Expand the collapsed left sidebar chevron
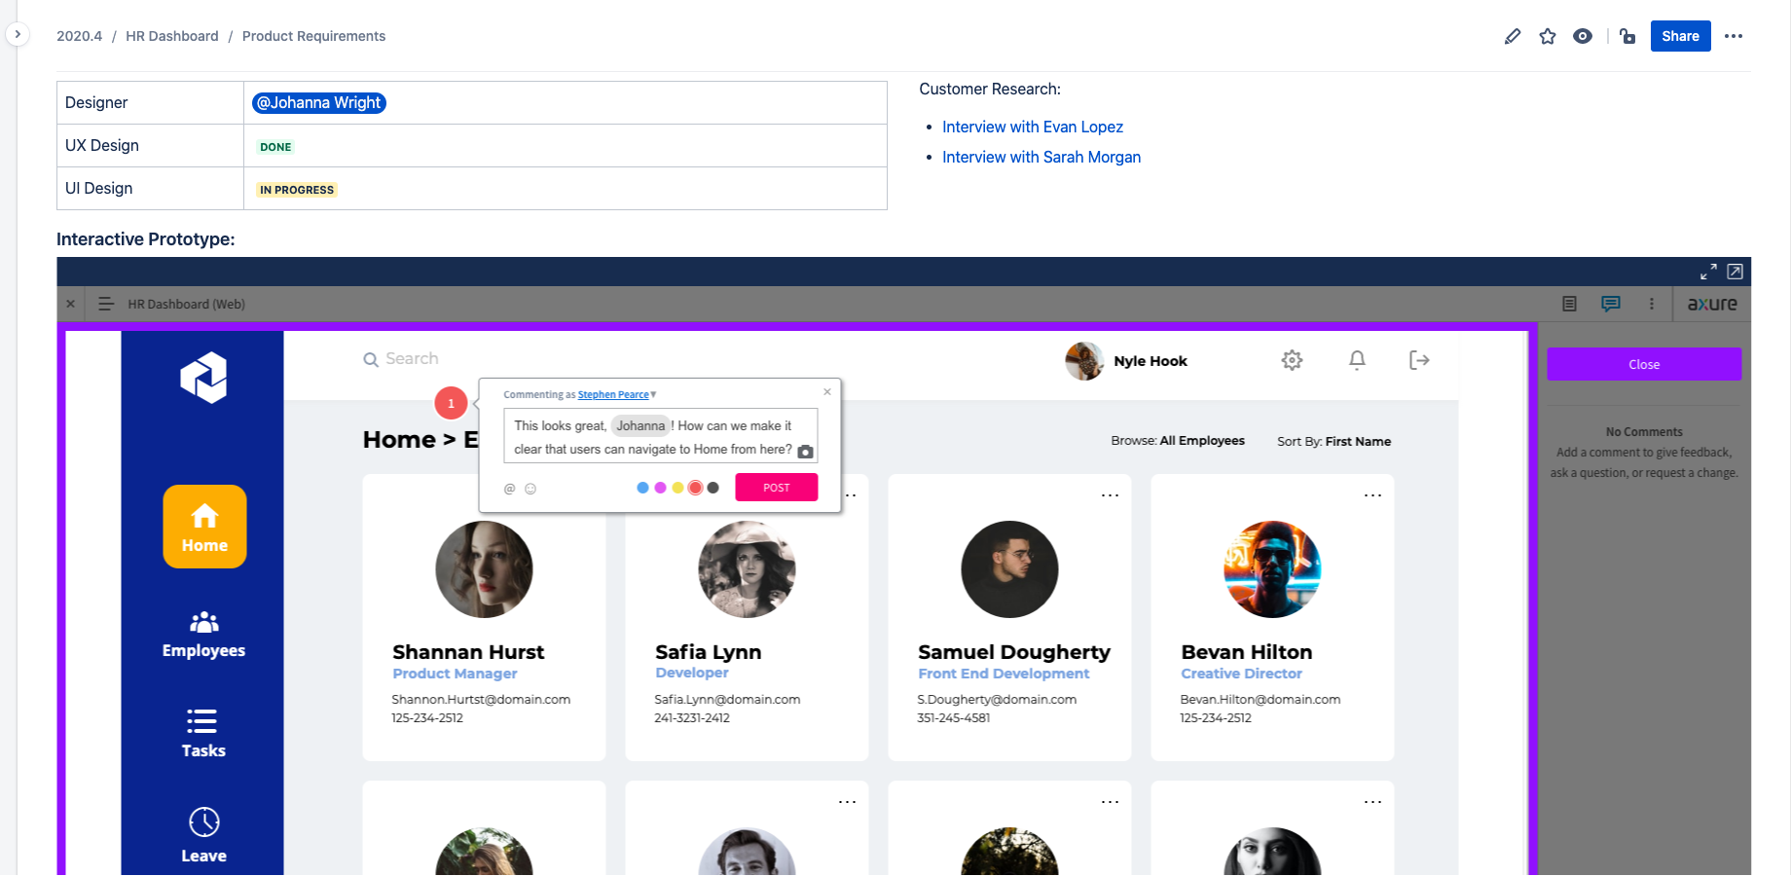 point(18,34)
